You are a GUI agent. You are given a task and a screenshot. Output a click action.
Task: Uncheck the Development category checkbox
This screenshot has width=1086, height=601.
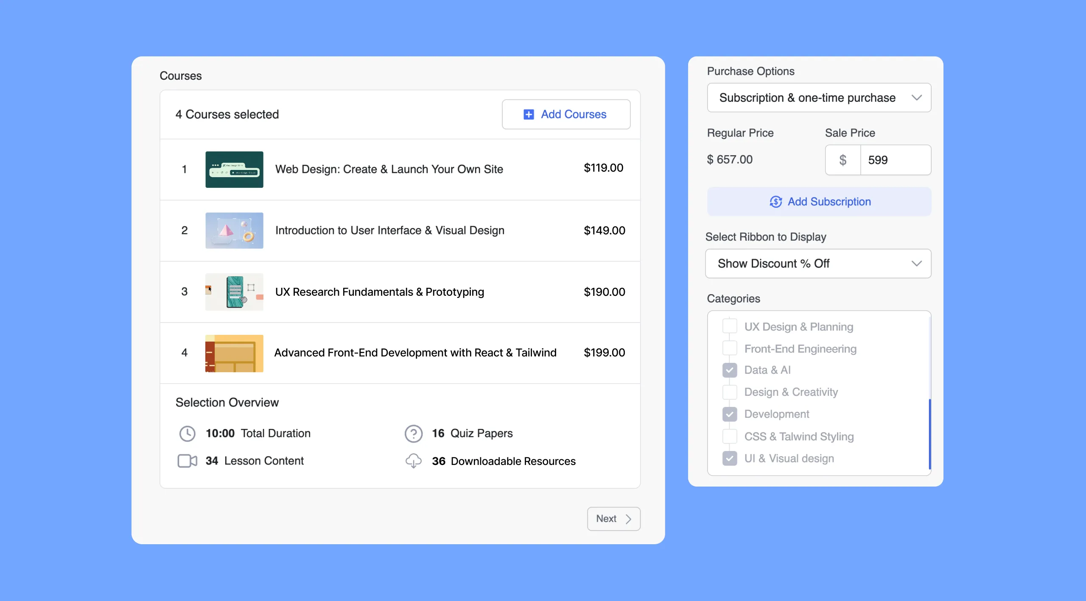(x=730, y=414)
